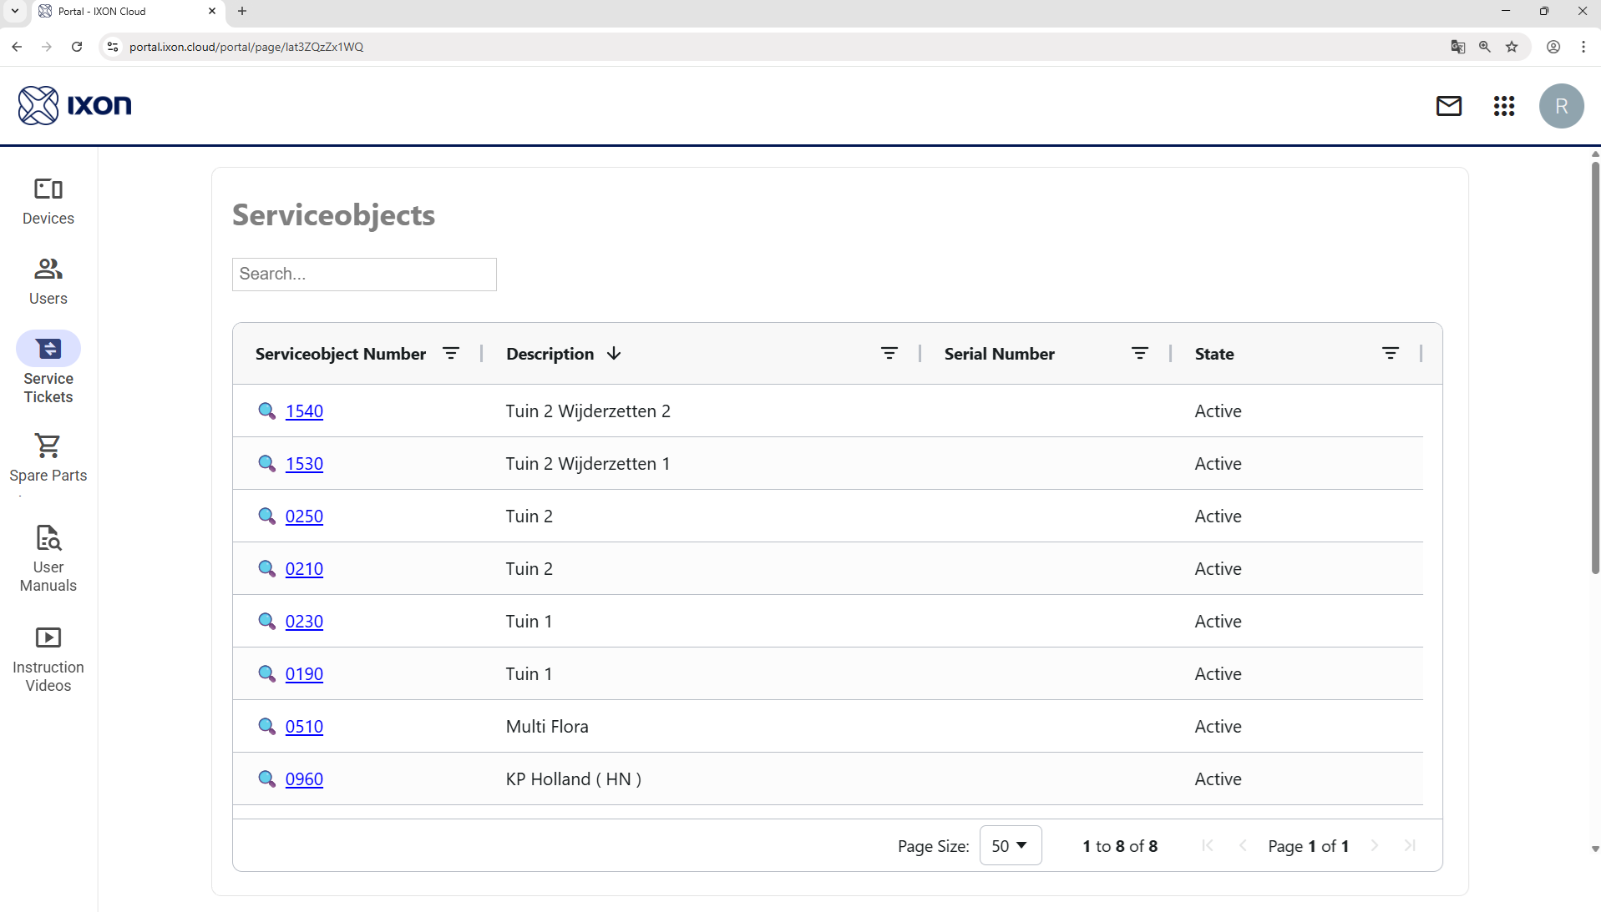Bookmark this page with the star icon
This screenshot has height=912, width=1601.
click(1511, 47)
